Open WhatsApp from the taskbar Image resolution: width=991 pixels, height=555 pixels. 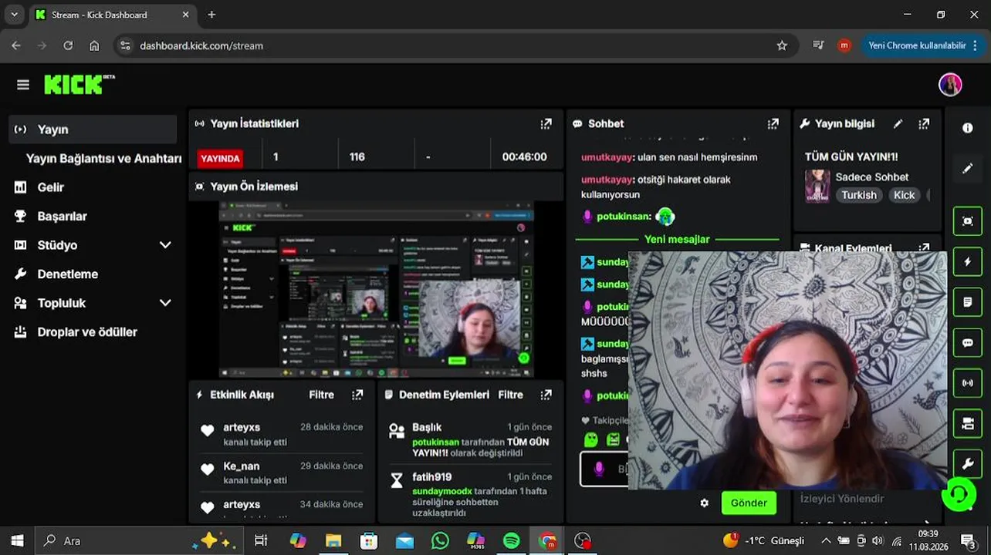click(x=440, y=540)
